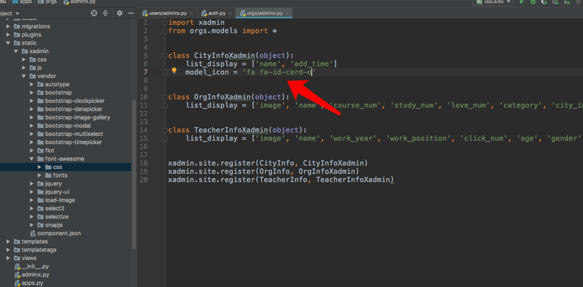This screenshot has width=583, height=287.
Task: Collapse the xadmin folder under static
Action: pyautogui.click(x=16, y=51)
